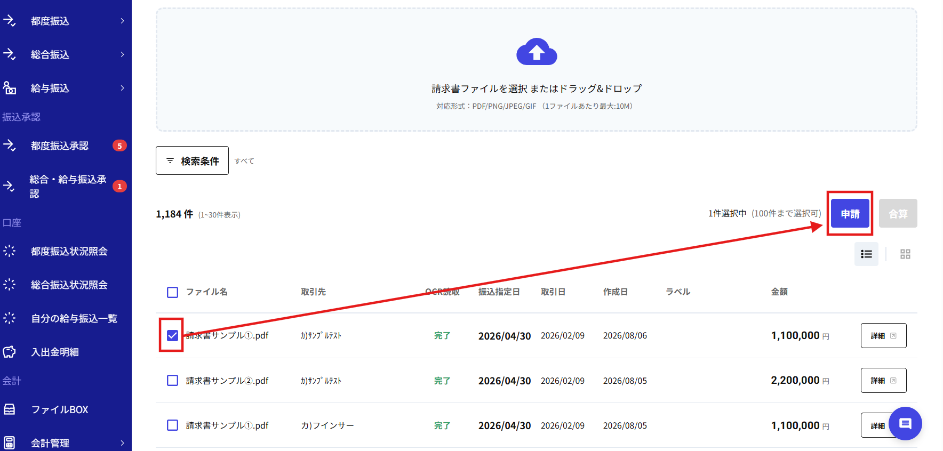Uncheck the 1,100,000円 カ)サンプルテスト row checkbox
Image resolution: width=943 pixels, height=451 pixels.
click(172, 335)
